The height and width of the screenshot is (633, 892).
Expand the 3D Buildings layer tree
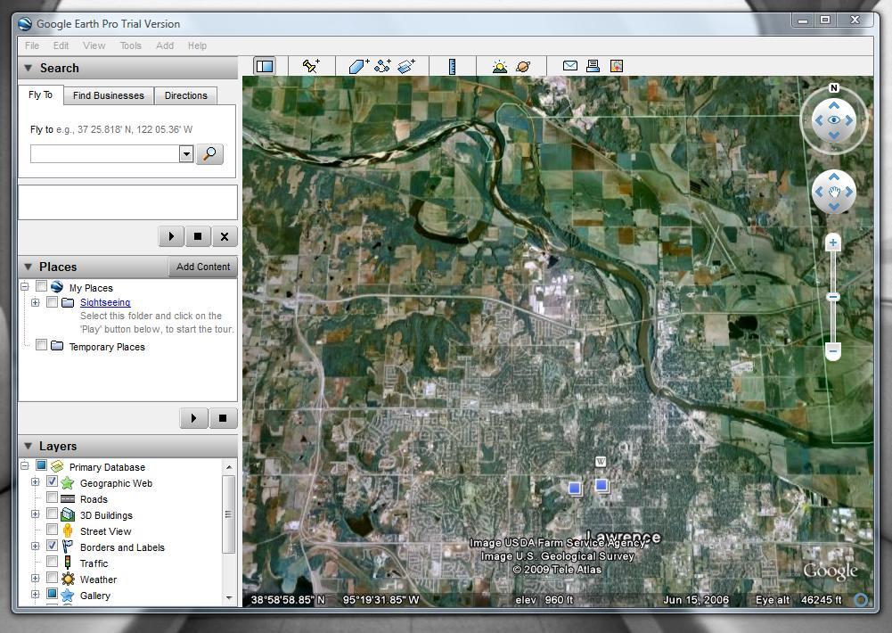point(35,514)
